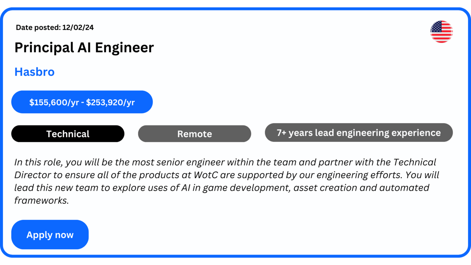Click the word 'frameworks.' ending the description

click(x=42, y=200)
